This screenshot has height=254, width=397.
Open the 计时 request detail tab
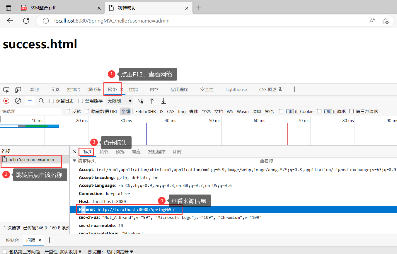click(177, 152)
